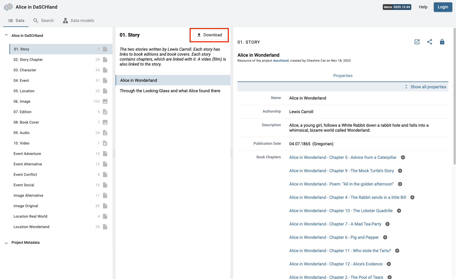Click the share icon on the Story resource
Viewport: 456px width, 279px height.
click(430, 42)
